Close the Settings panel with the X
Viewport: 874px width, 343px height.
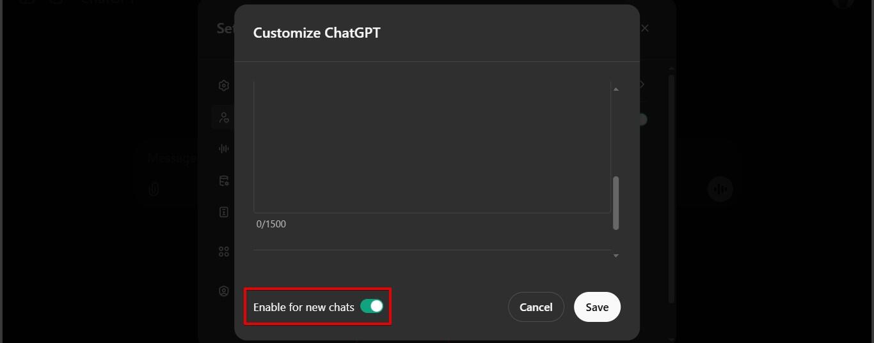click(x=645, y=28)
